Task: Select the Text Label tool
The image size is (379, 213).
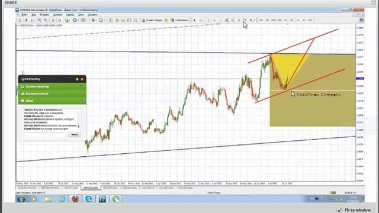Action: tap(245, 20)
